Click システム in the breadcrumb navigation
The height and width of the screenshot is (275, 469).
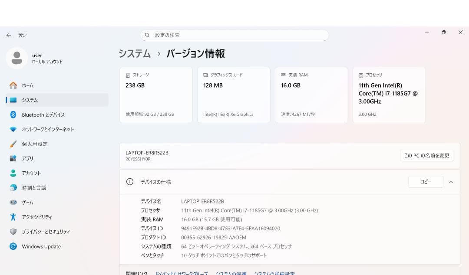pos(135,53)
